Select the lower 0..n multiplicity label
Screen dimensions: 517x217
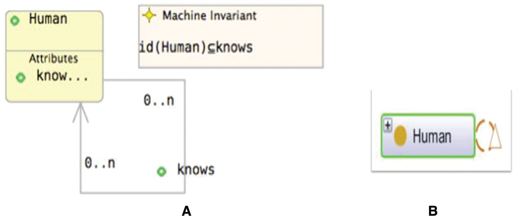pos(100,162)
